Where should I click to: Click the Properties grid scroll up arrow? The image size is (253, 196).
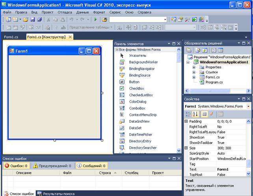pyautogui.click(x=248, y=121)
